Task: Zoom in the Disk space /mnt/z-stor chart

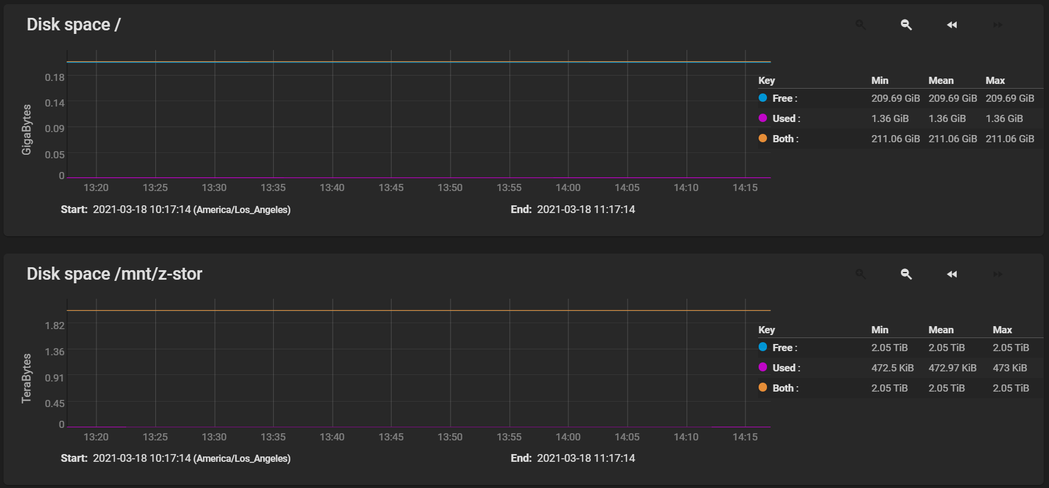Action: pyautogui.click(x=860, y=274)
